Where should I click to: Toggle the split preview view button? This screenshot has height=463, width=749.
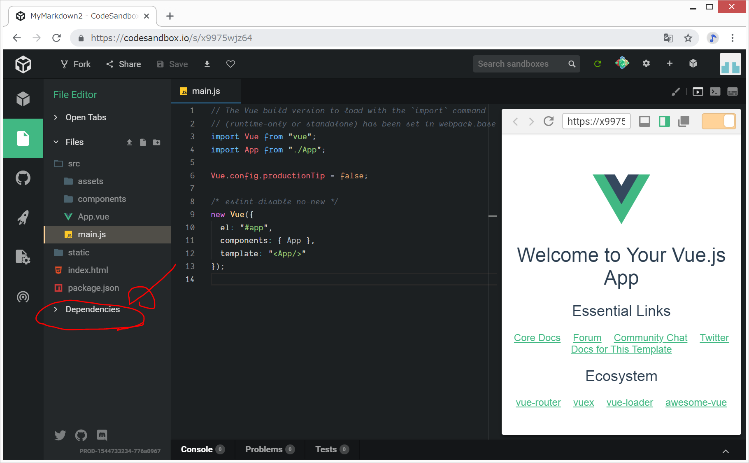664,122
